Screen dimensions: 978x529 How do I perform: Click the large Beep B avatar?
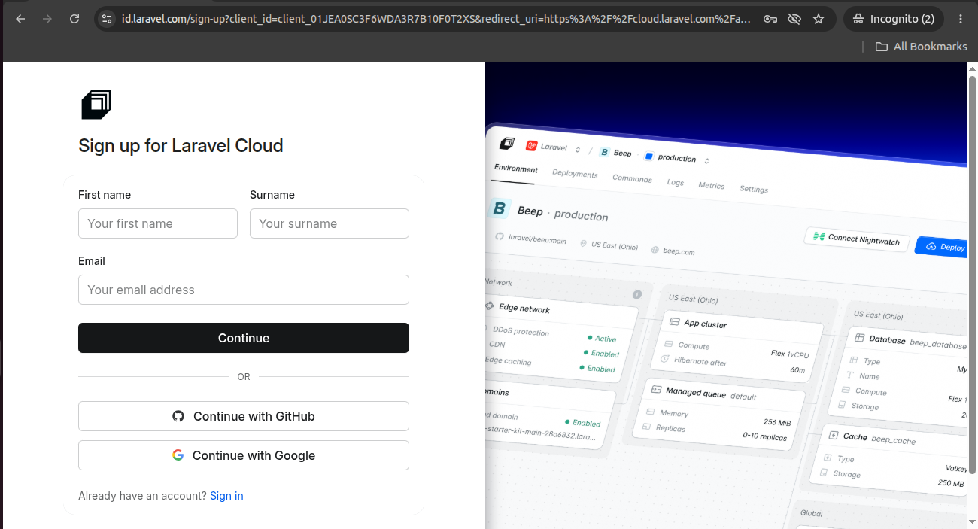point(500,208)
